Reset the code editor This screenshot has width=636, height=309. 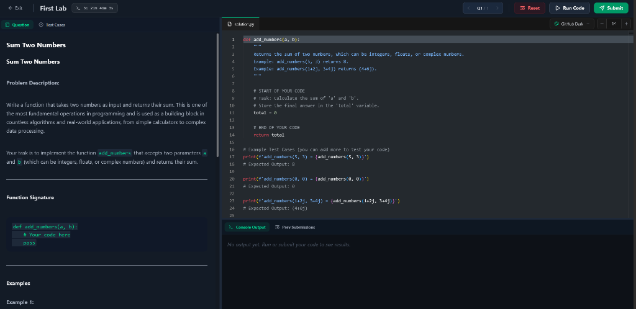coord(529,8)
